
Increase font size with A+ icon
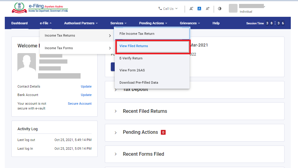pyautogui.click(x=208, y=9)
